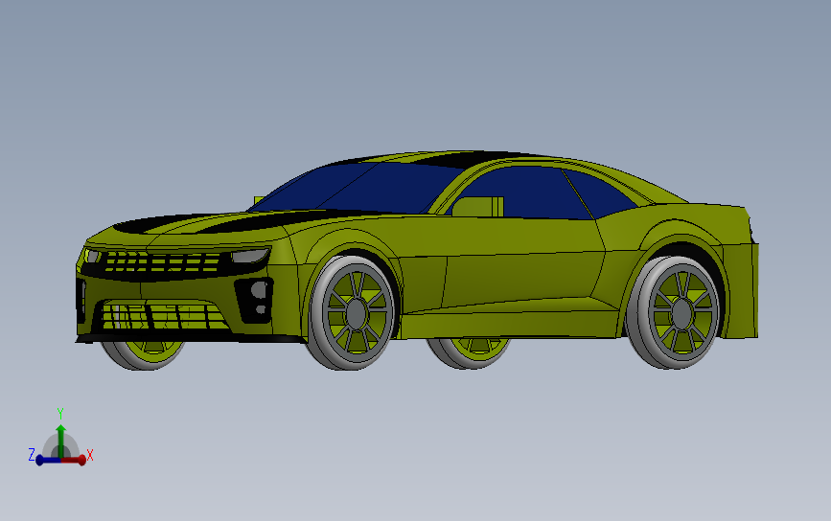Select the upper front grille
This screenshot has width=831, height=521.
pos(162,262)
